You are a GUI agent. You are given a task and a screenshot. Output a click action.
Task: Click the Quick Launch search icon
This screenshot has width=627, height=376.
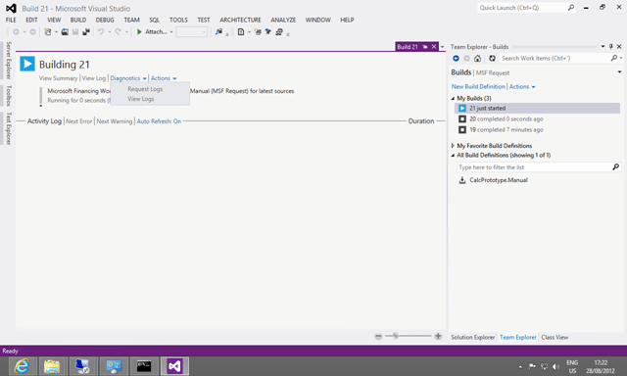[571, 8]
